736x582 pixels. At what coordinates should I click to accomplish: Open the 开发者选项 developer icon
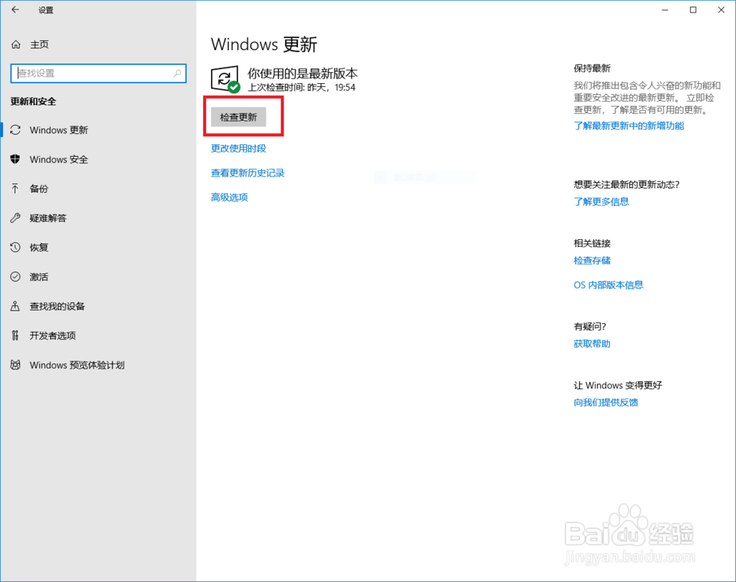15,336
